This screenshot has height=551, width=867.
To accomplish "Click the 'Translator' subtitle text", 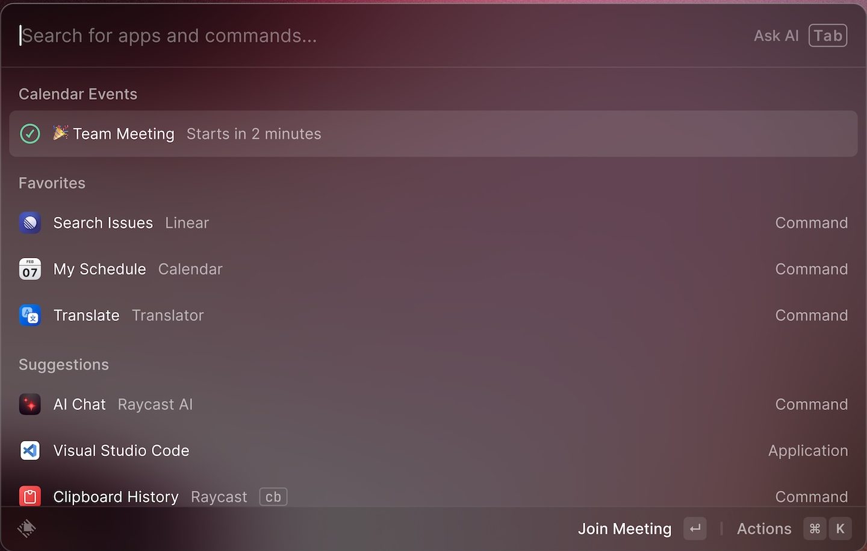I will [x=168, y=316].
